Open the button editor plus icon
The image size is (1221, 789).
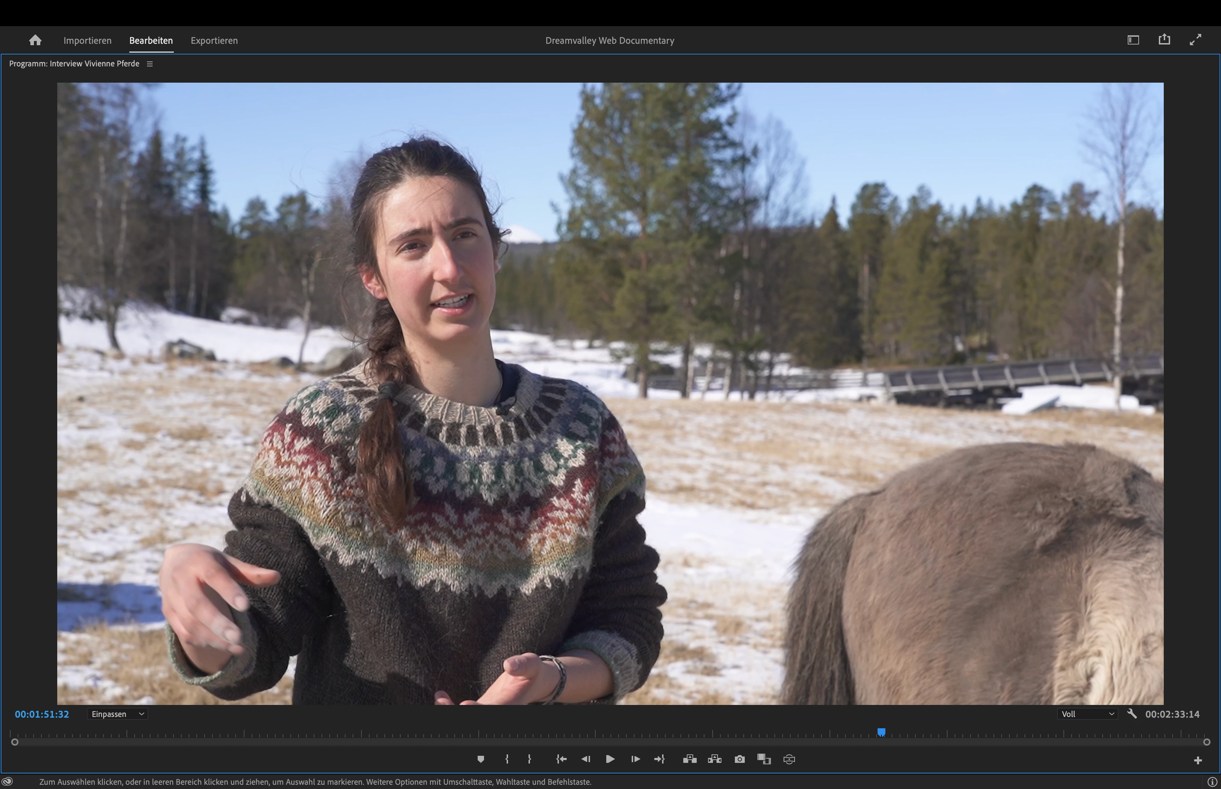[x=1197, y=760]
